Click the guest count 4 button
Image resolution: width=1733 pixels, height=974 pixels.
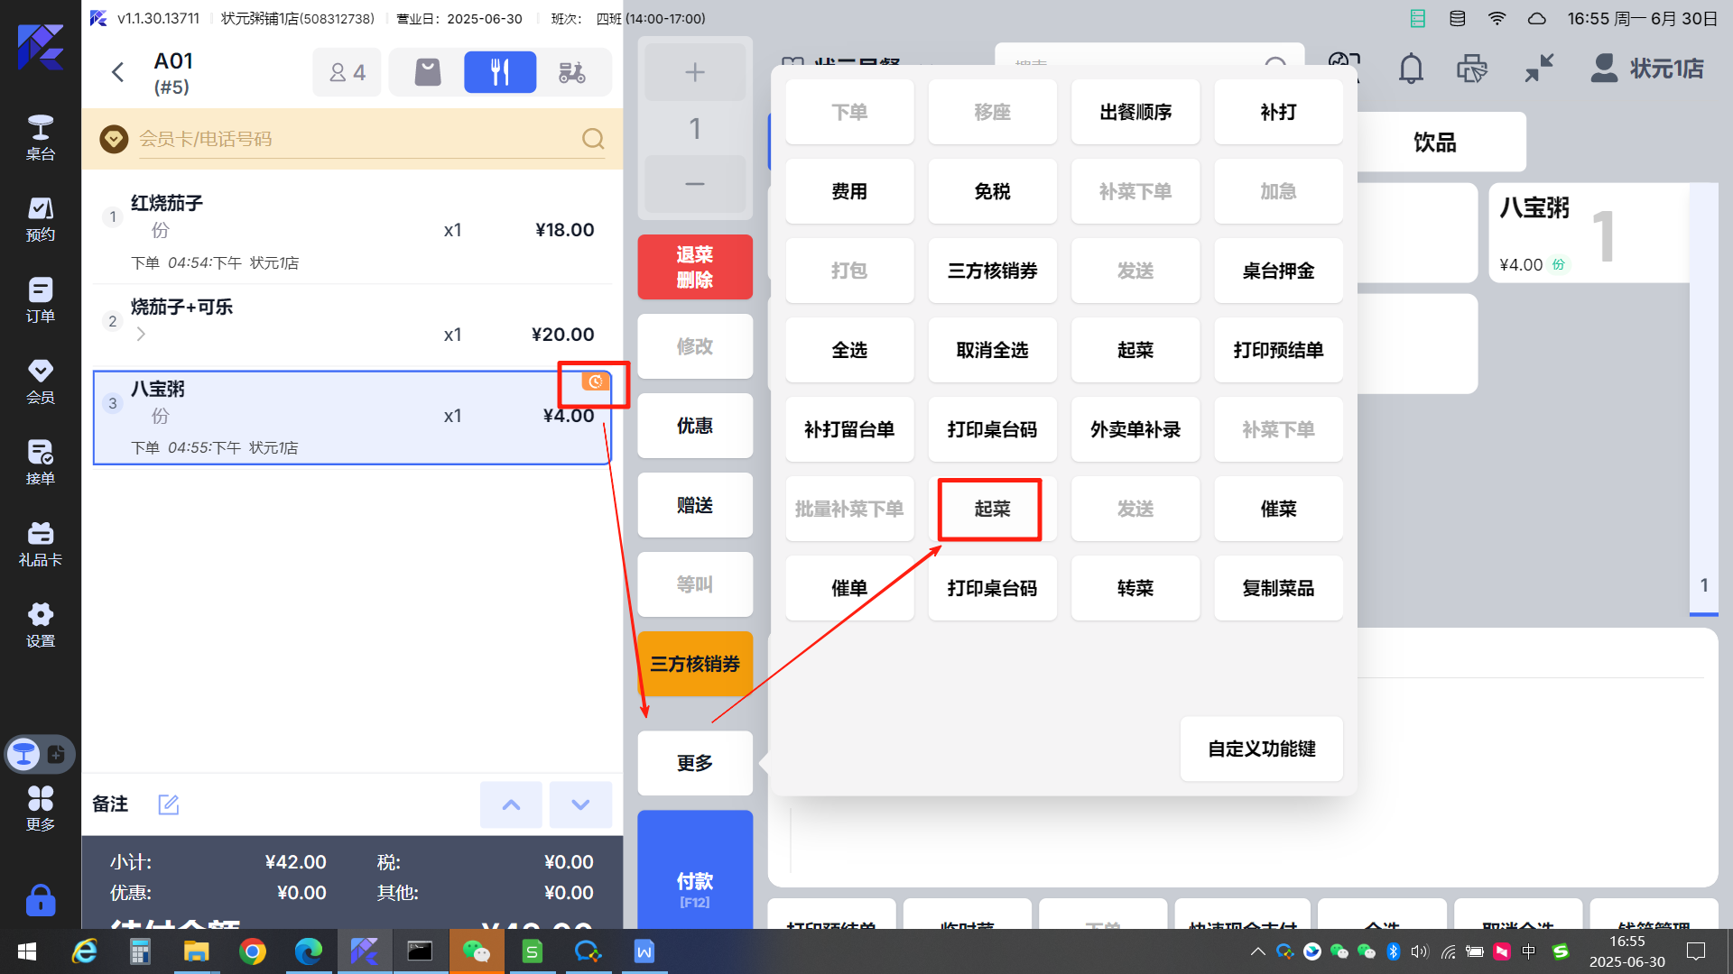(348, 72)
